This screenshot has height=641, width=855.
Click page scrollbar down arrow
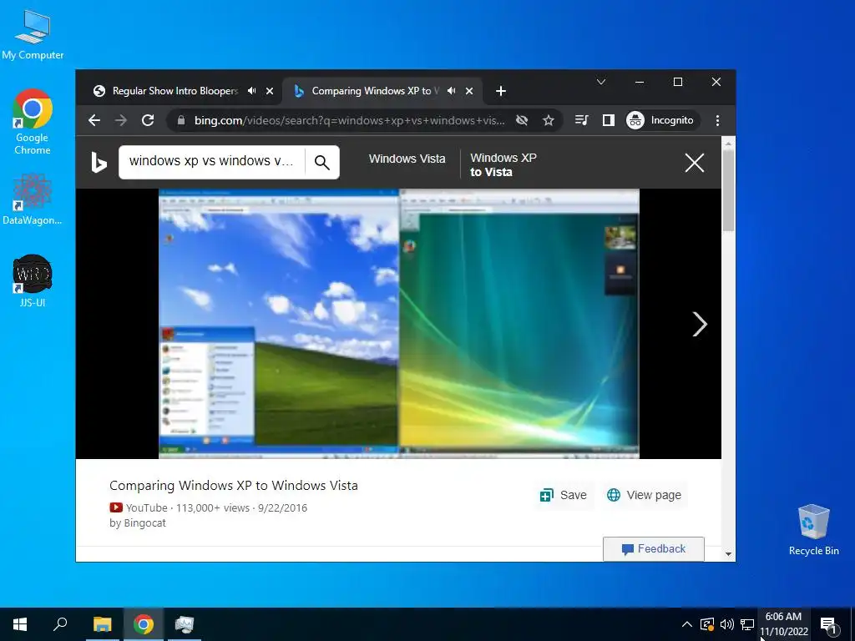click(728, 554)
